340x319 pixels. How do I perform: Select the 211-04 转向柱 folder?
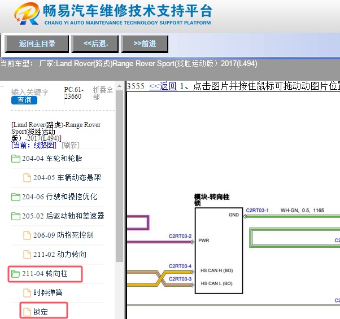(45, 274)
